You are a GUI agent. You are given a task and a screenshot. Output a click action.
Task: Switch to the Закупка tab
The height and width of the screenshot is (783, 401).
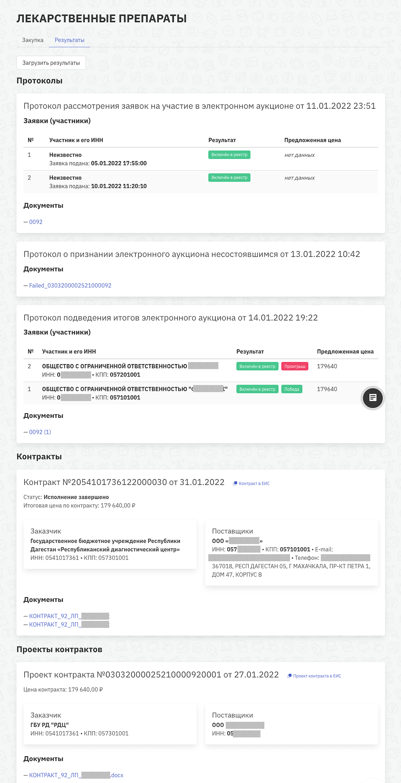coord(33,40)
